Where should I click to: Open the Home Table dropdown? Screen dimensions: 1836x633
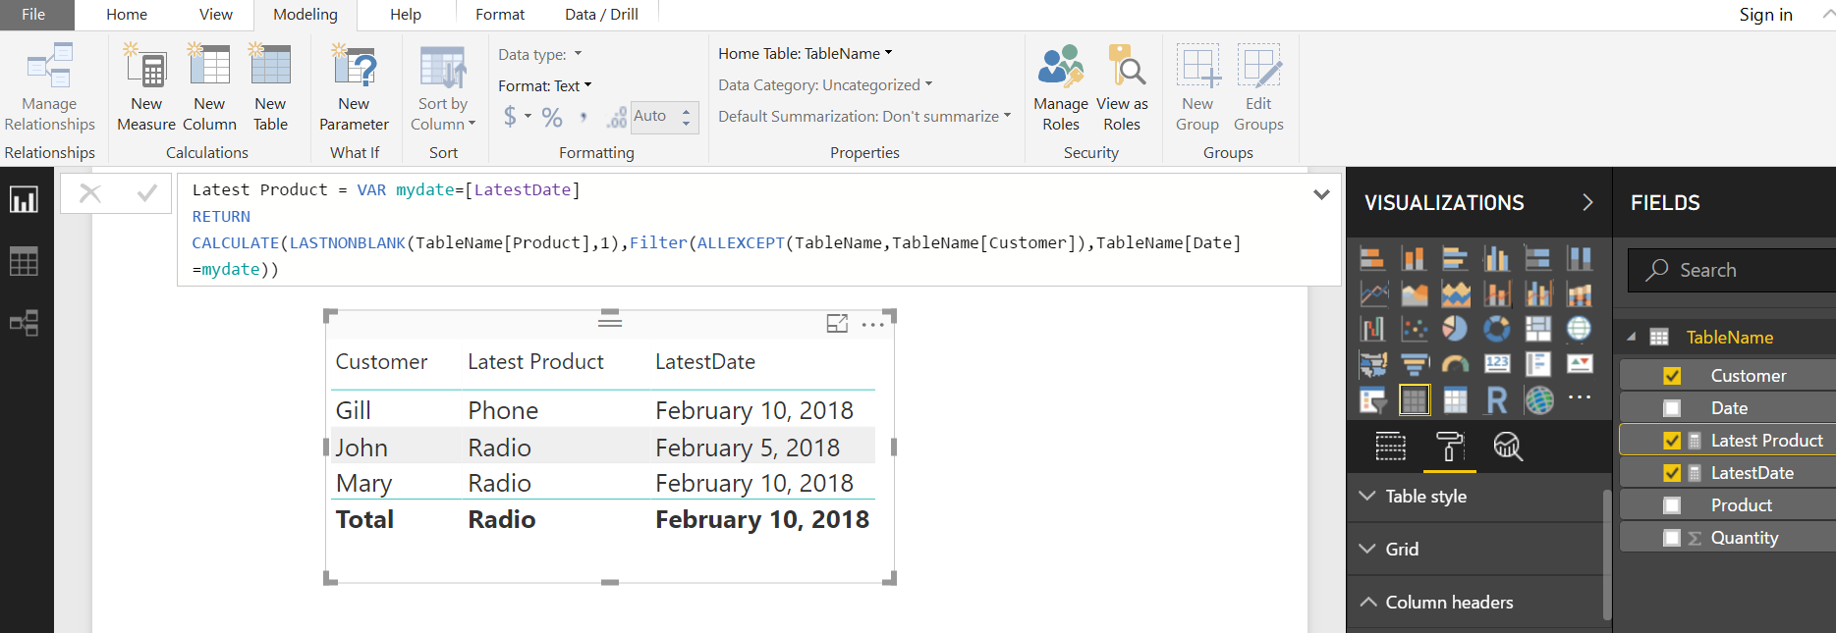click(x=806, y=53)
